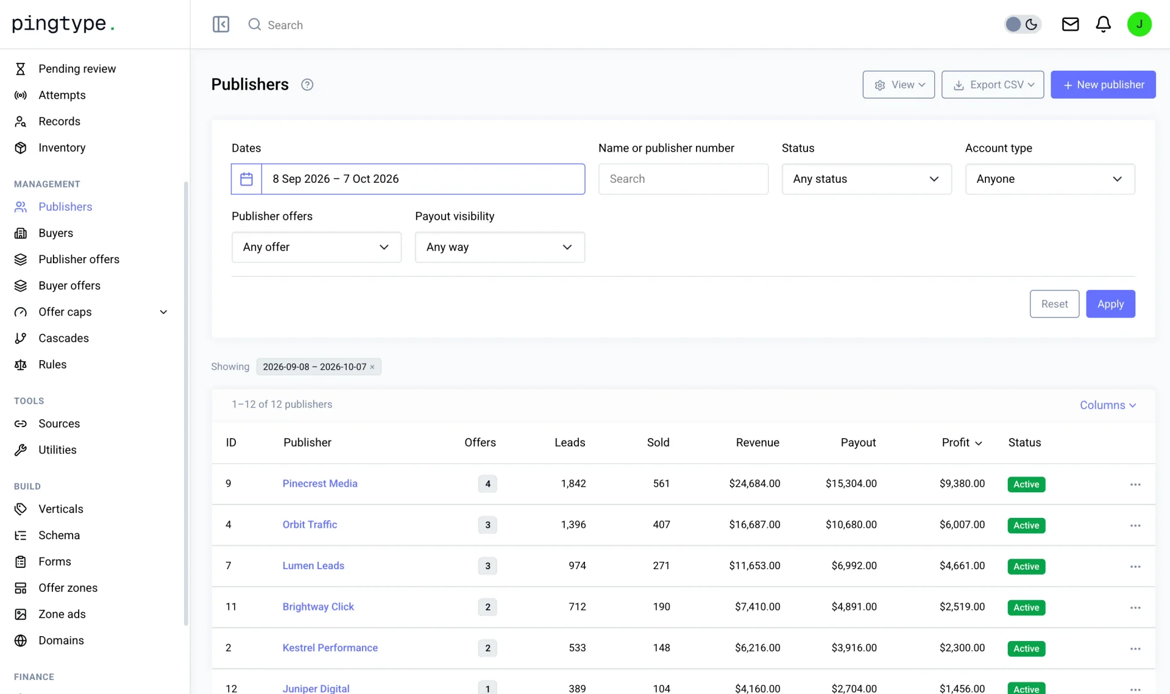Image resolution: width=1170 pixels, height=694 pixels.
Task: Open Offer zones in sidebar
Action: [68, 588]
